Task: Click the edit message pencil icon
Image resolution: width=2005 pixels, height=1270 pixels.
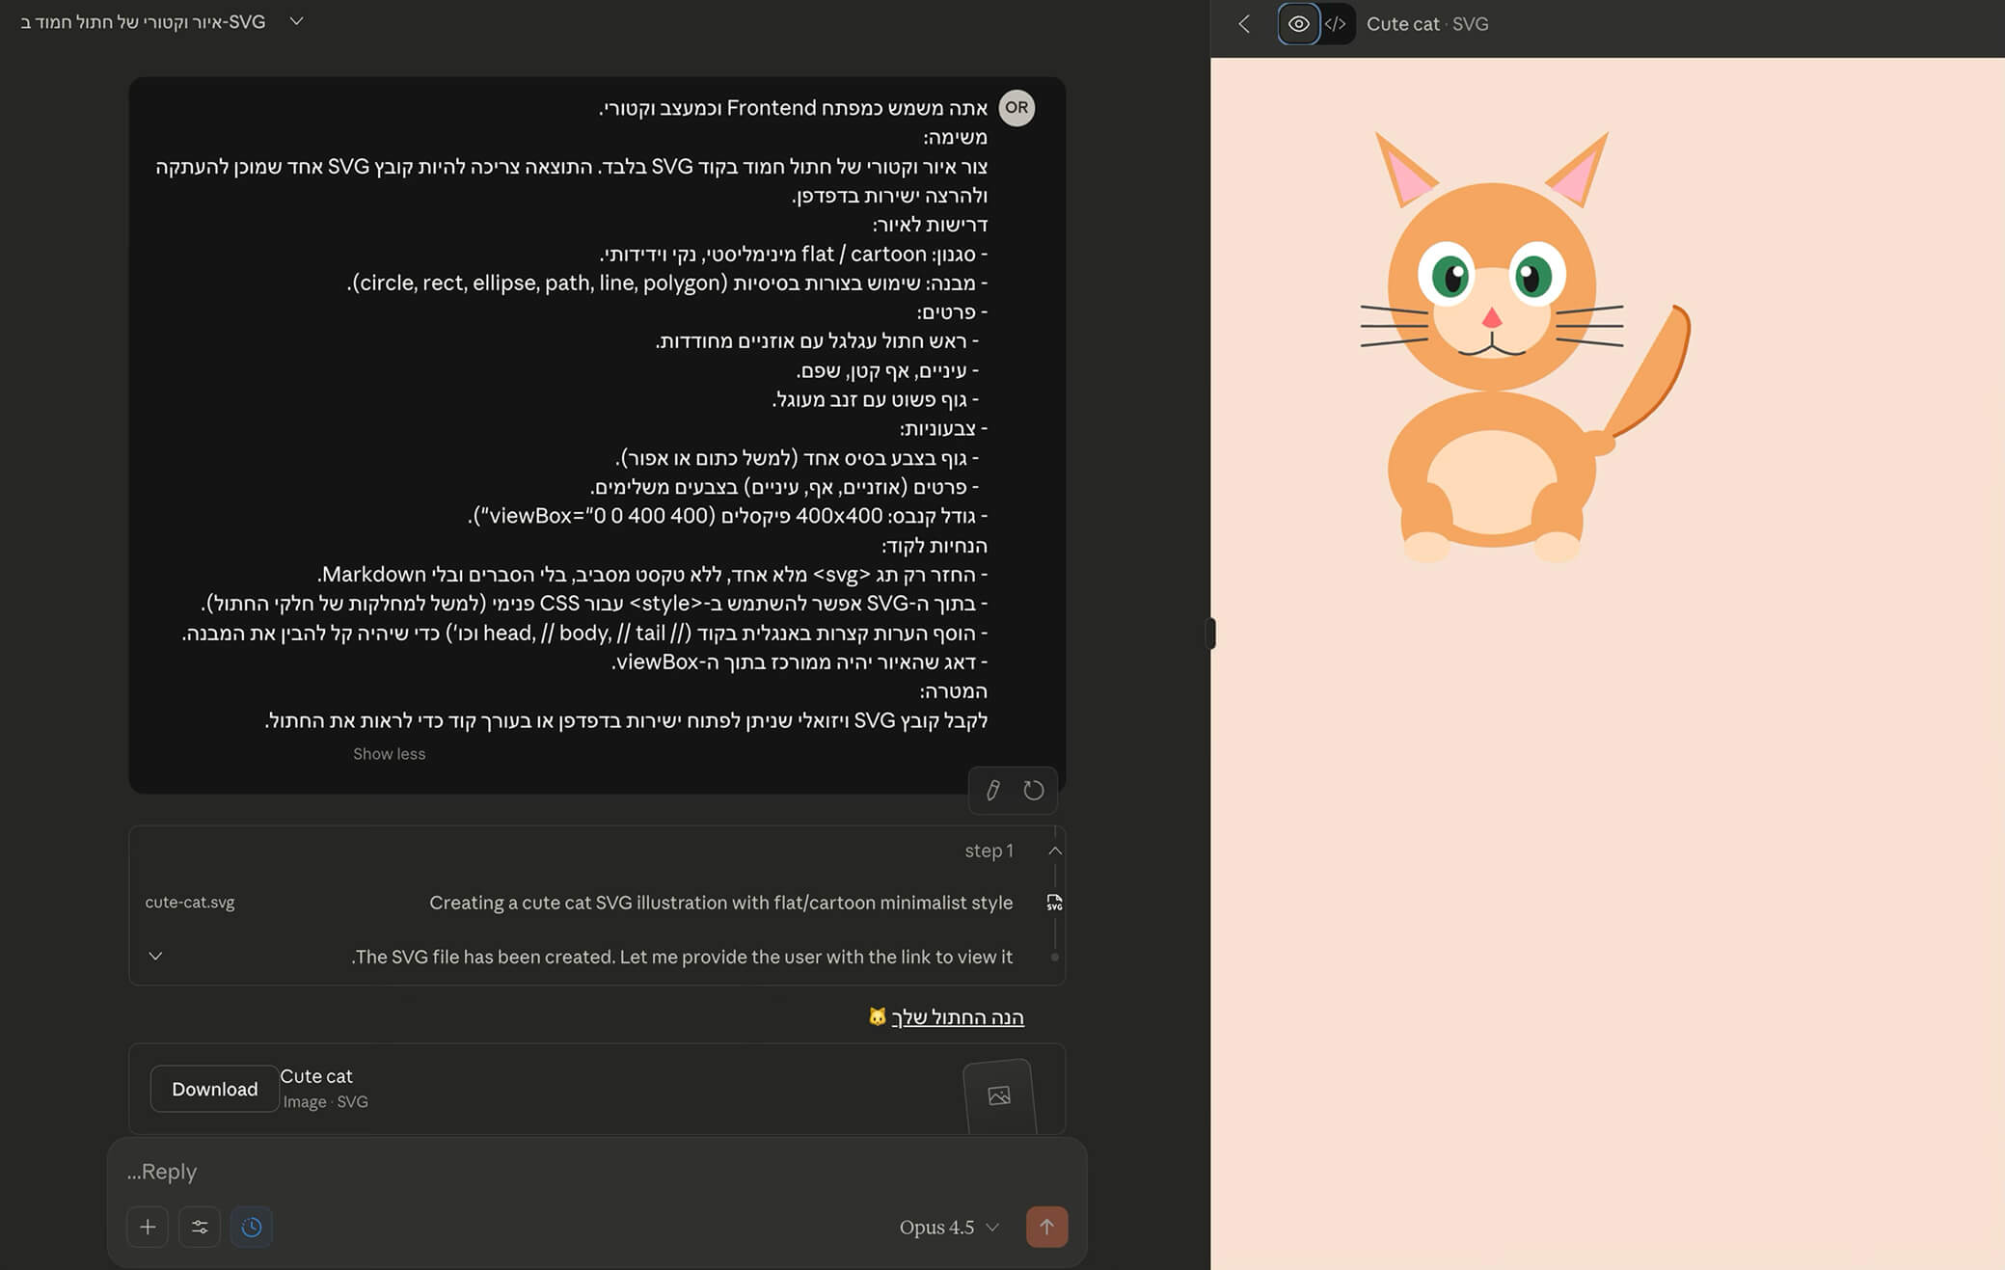Action: 992,790
